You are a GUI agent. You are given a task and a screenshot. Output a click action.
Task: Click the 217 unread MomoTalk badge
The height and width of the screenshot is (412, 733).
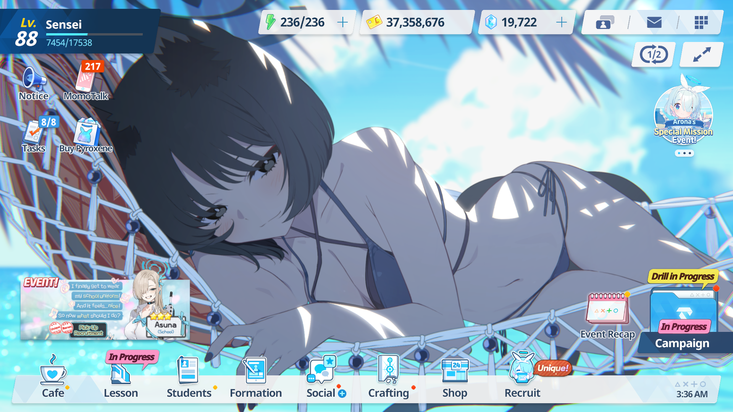[x=92, y=66]
